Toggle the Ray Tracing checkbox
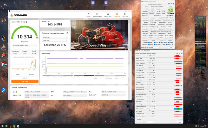The height and width of the screenshot is (128, 208). click(155, 45)
